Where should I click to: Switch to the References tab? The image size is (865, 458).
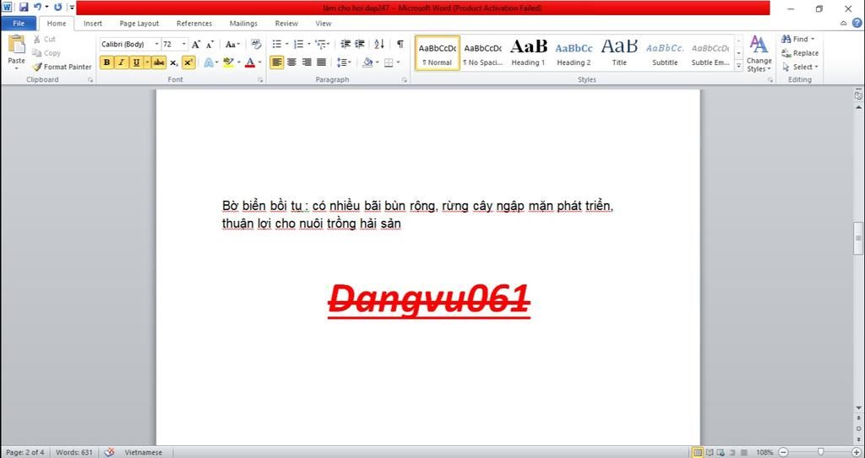point(194,23)
